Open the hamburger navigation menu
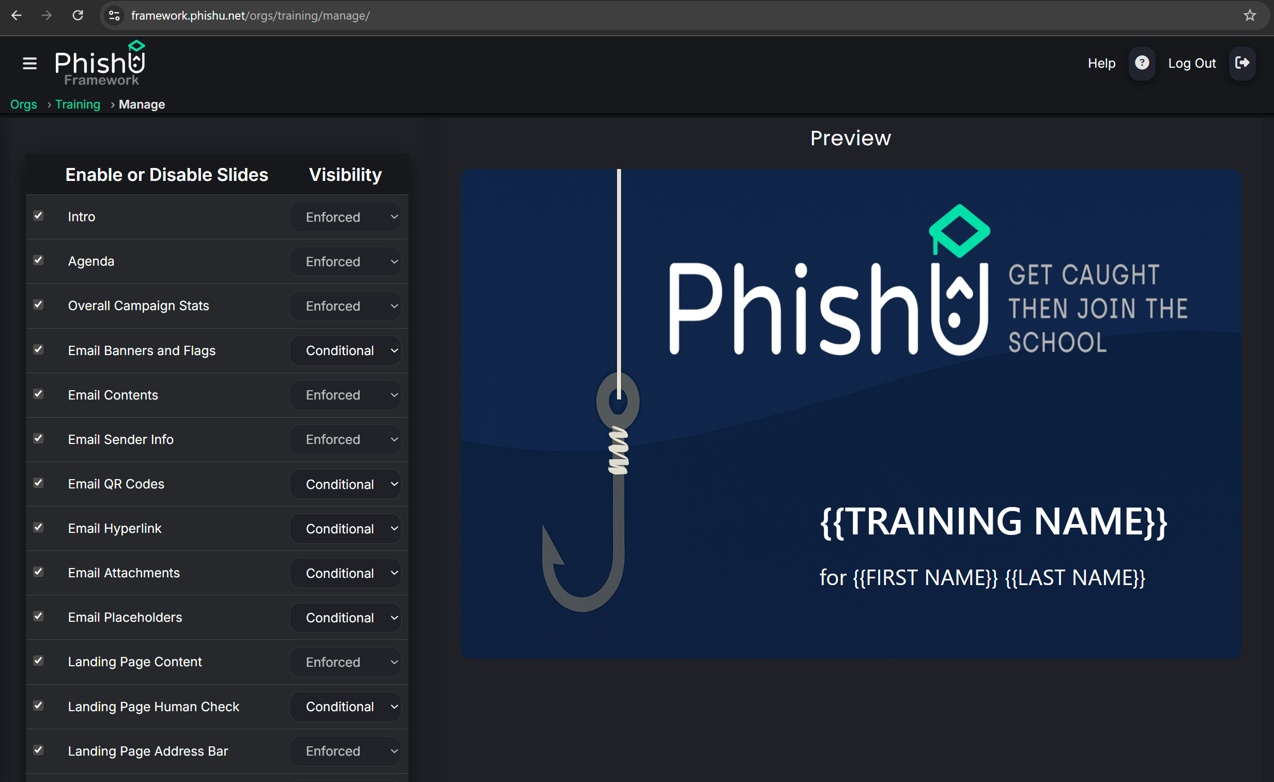 [30, 63]
